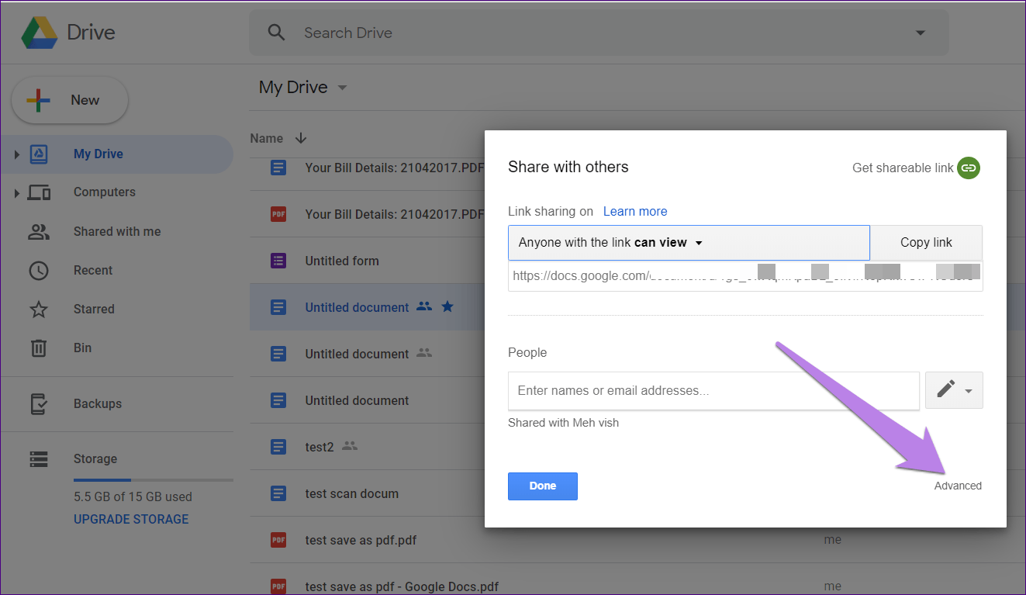Open the pencil edit permission dropdown

[x=954, y=390]
